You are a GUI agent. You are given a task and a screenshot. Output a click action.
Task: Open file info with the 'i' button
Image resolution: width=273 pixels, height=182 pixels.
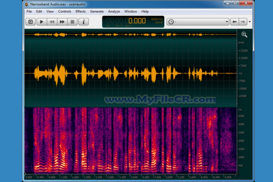point(83,22)
